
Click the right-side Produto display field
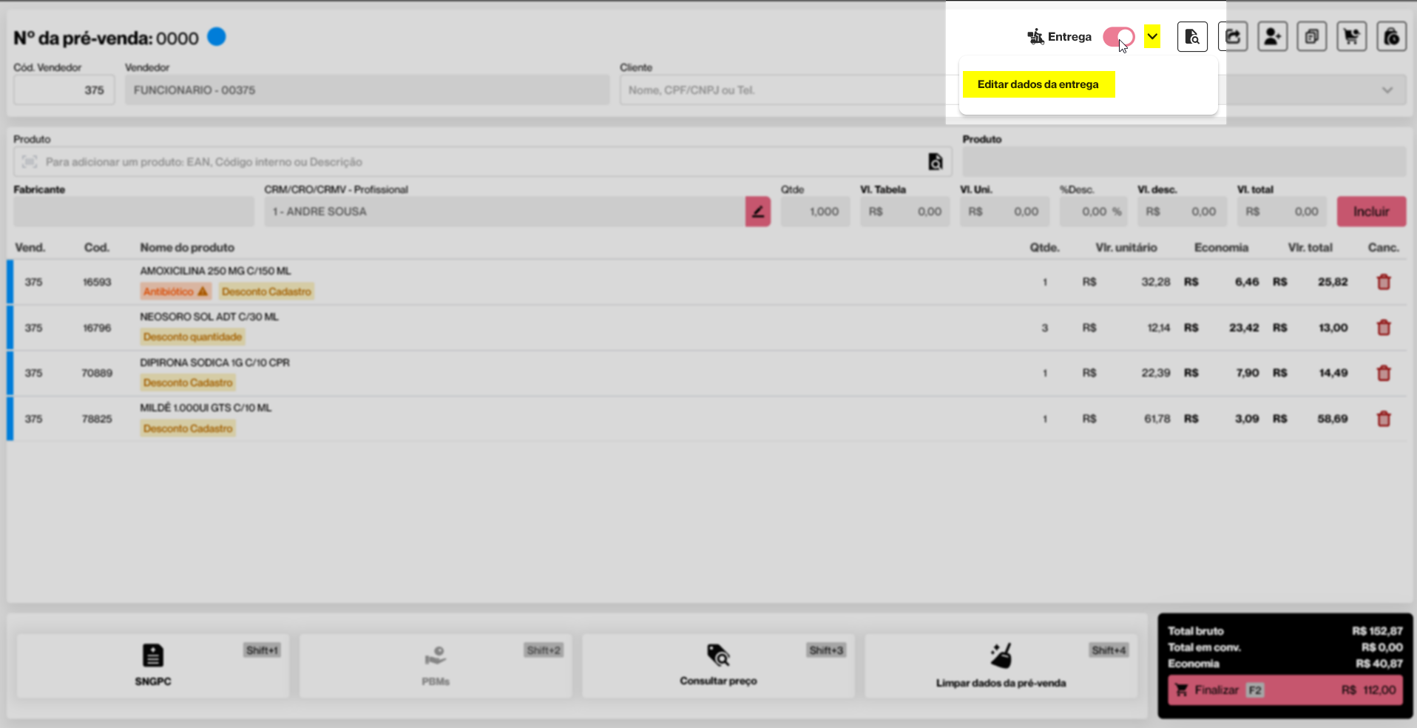pos(1184,162)
